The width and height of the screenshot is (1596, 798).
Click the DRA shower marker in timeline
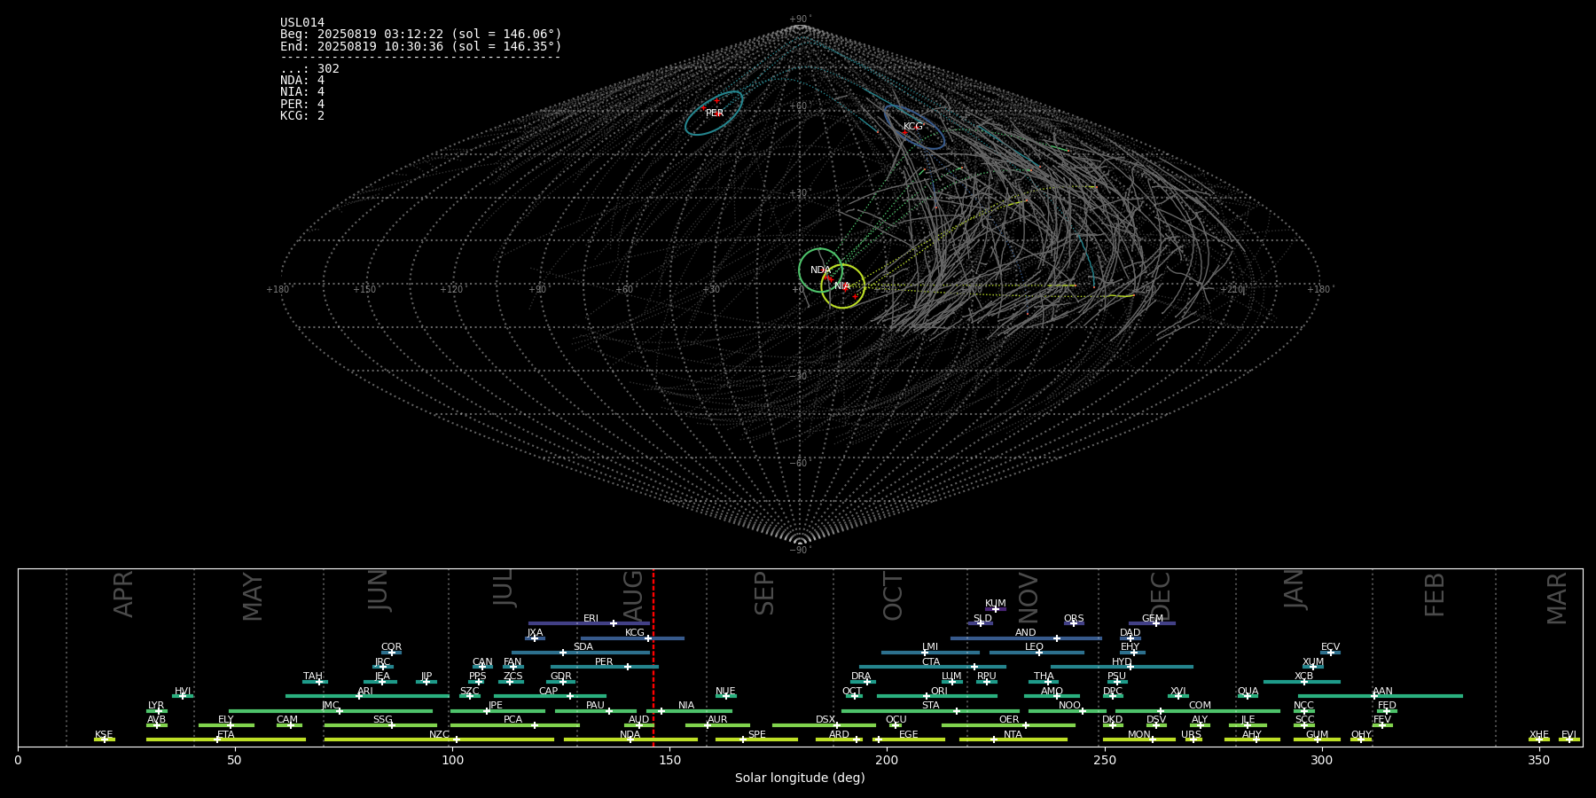[x=866, y=682]
